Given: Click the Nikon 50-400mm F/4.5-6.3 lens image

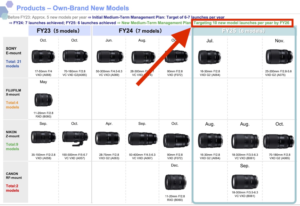Looking at the screenshot, I should pos(142,139).
